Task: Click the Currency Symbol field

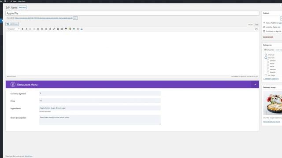Action: (100, 93)
